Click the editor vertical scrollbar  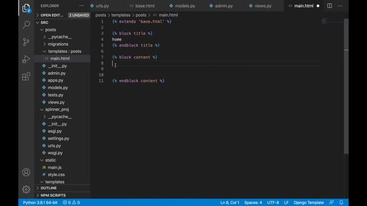pyautogui.click(x=346, y=86)
